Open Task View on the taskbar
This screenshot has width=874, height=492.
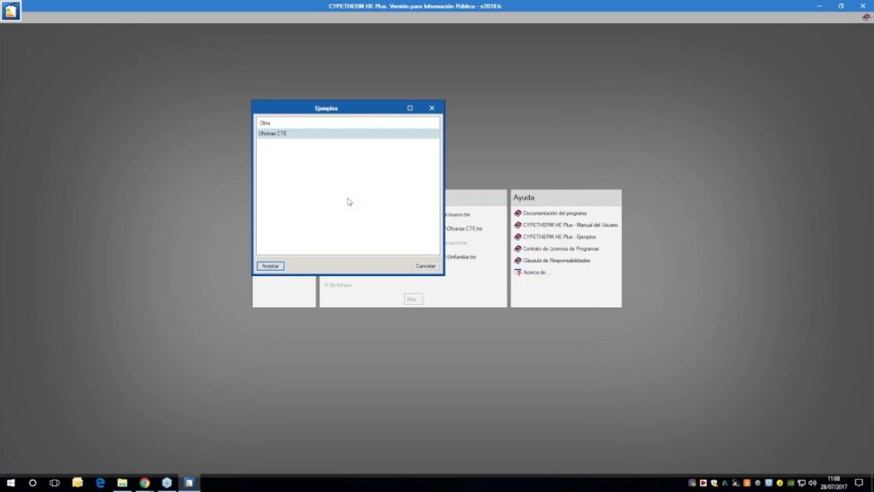[55, 483]
